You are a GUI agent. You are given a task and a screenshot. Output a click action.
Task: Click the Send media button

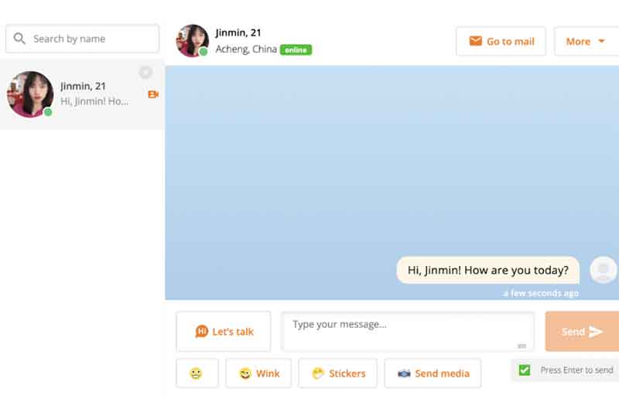(x=433, y=373)
